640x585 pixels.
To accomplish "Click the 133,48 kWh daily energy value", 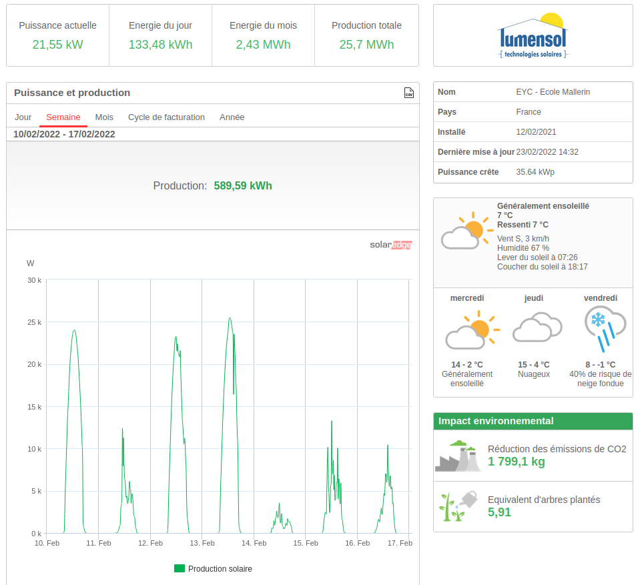I will click(x=160, y=45).
